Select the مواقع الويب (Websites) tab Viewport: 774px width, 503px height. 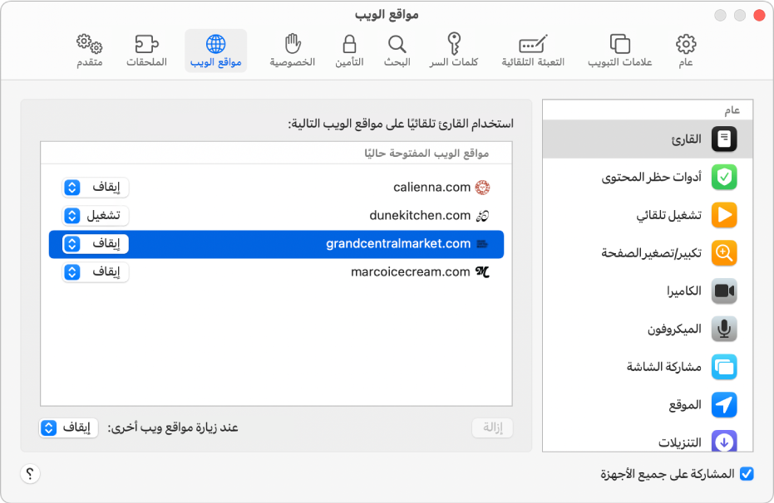pyautogui.click(x=215, y=51)
